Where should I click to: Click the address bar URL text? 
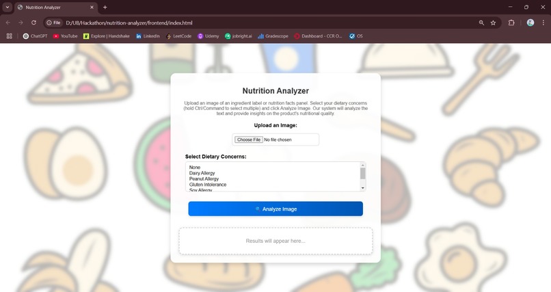pos(129,23)
